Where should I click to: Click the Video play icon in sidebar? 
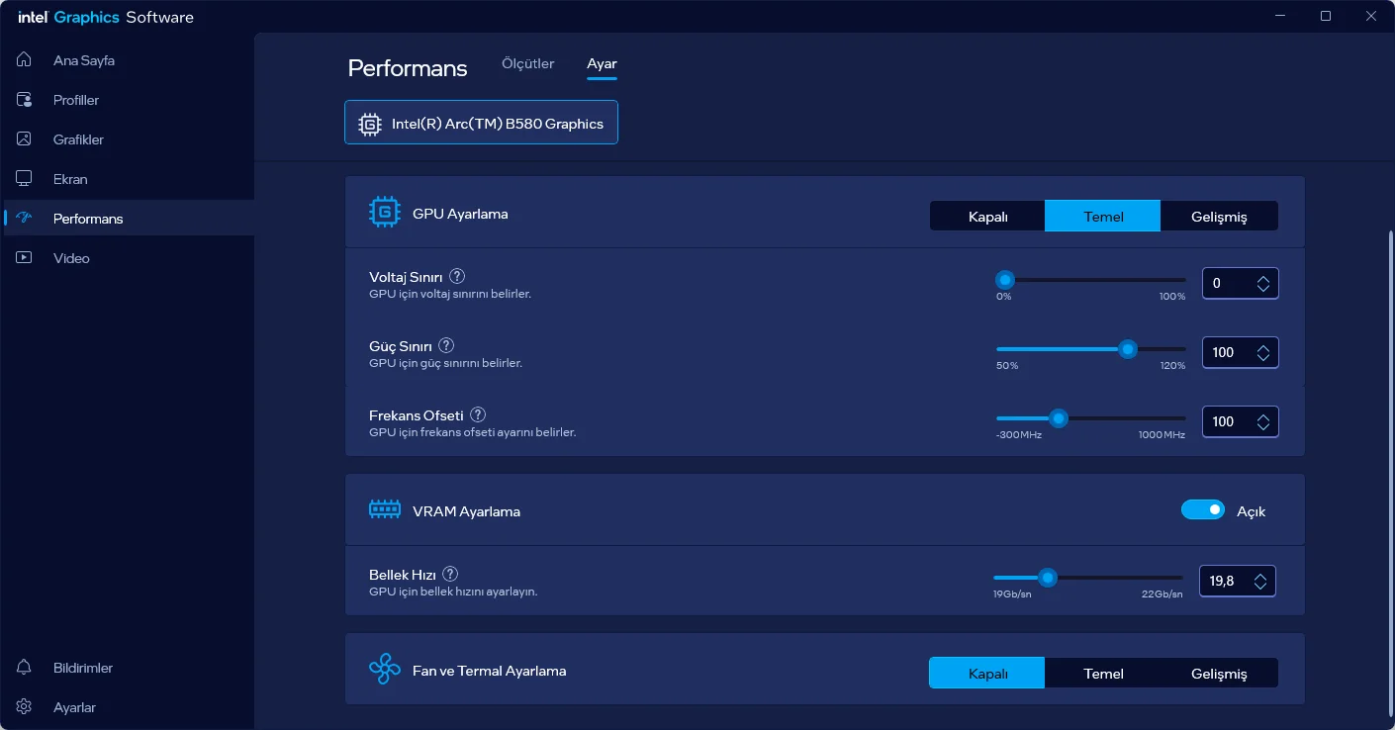coord(25,258)
